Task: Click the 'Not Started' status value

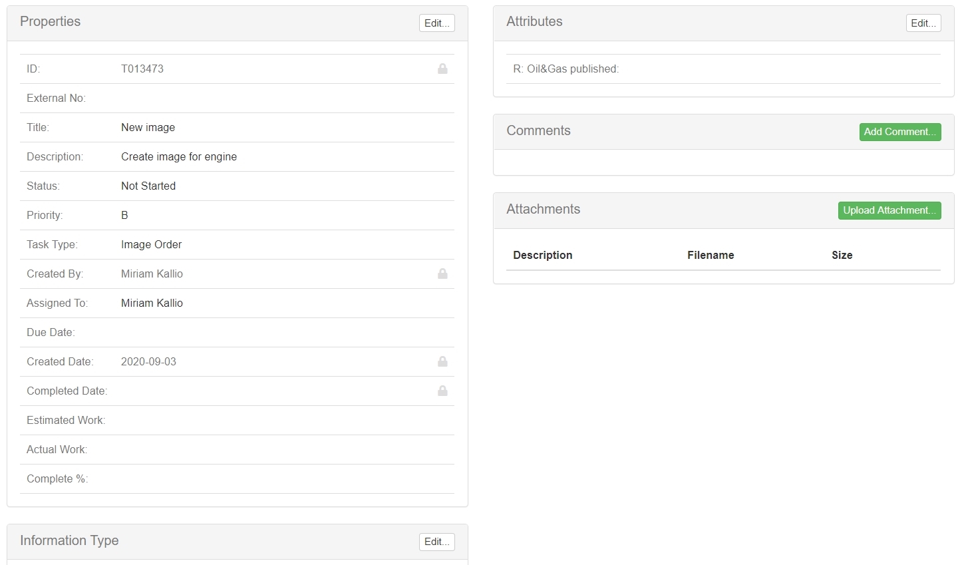Action: pos(148,186)
